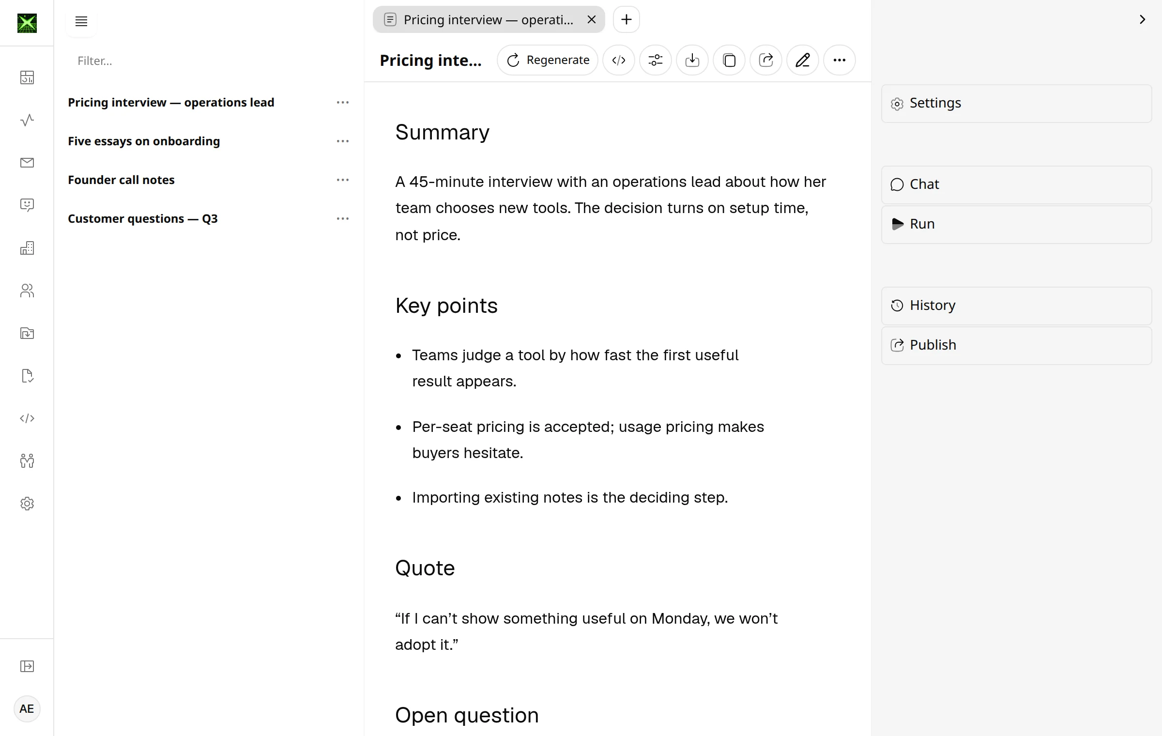Viewport: 1162px width, 736px height.
Task: Click the code view toolbar icon
Action: click(x=619, y=60)
